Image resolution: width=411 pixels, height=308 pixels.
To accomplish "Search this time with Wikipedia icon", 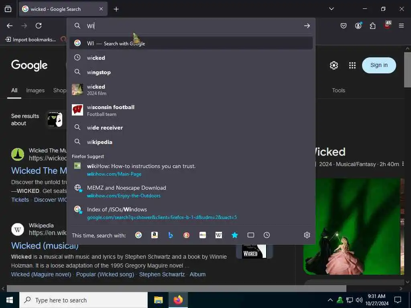I will pos(219,235).
